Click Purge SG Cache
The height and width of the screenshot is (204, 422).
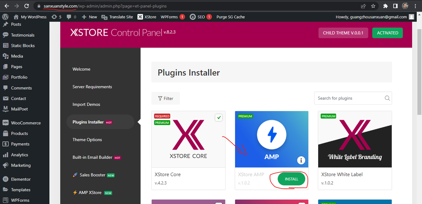230,17
